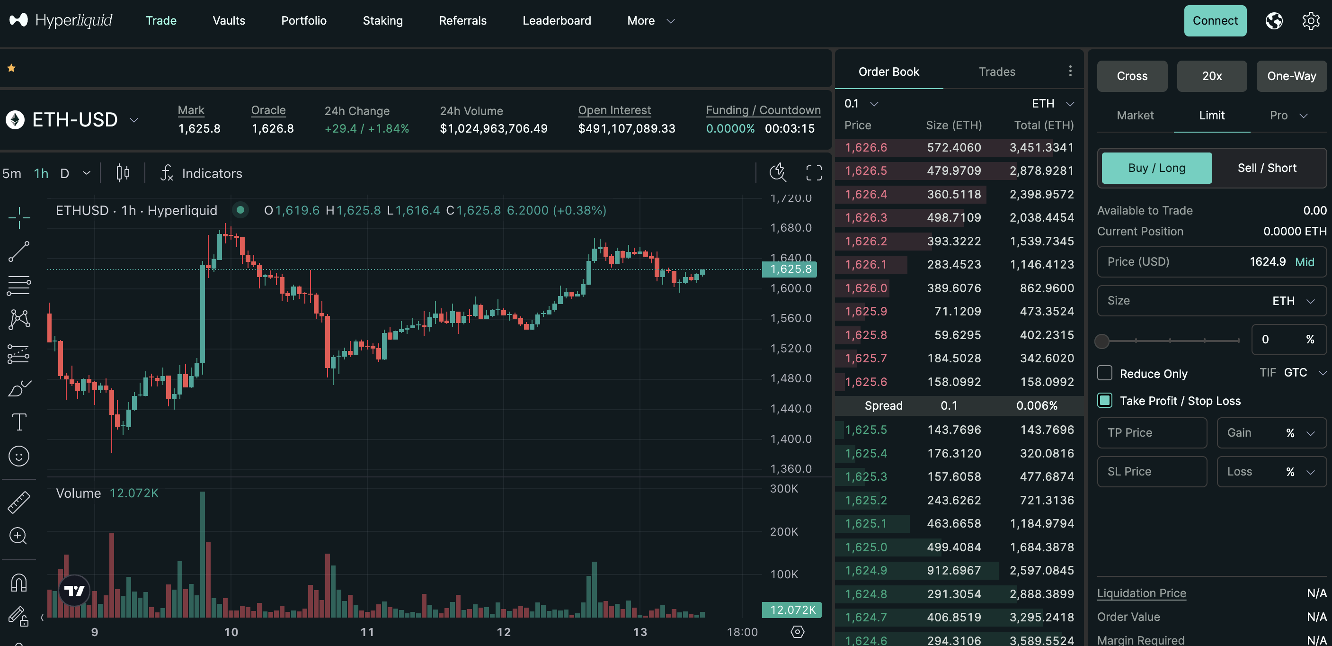Select the crosshair cursor tool

point(18,217)
